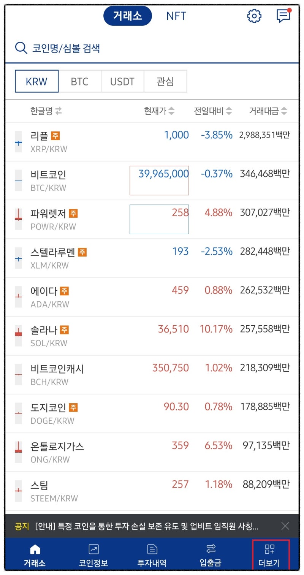Screen dimensions: 304x575
Task: Open 투자내역 document icon in bottom bar
Action: click(152, 549)
